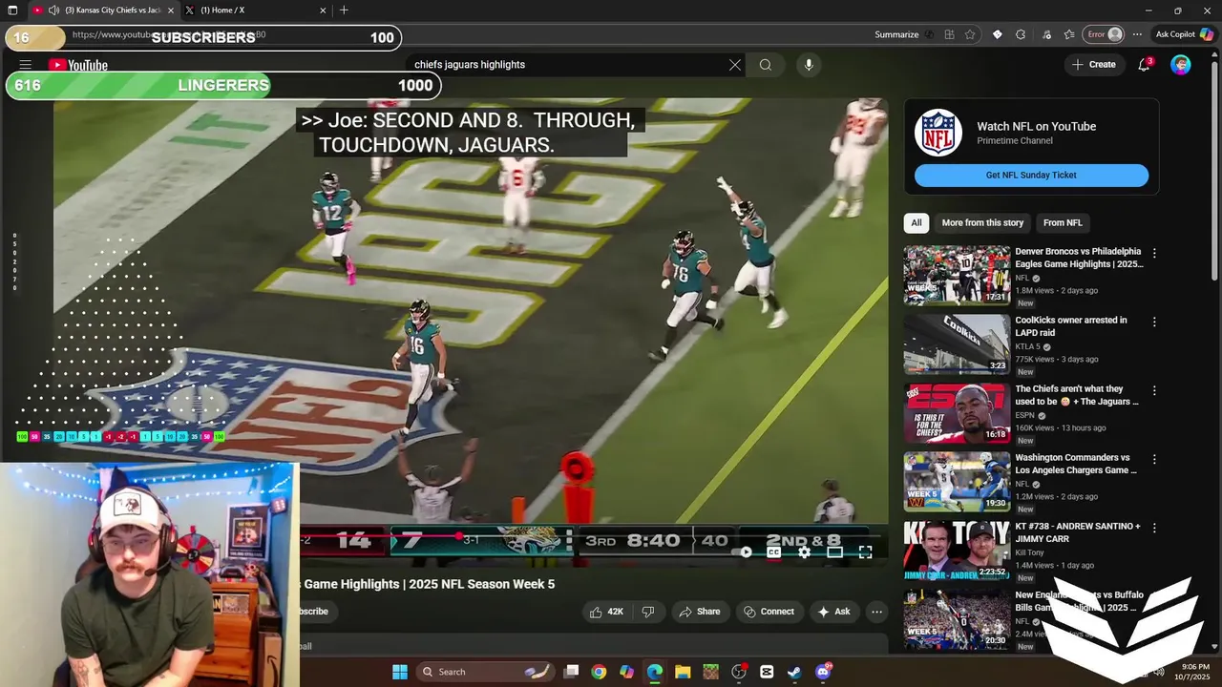This screenshot has width=1222, height=687.
Task: Open options for CoolKicks video
Action: tap(1154, 323)
